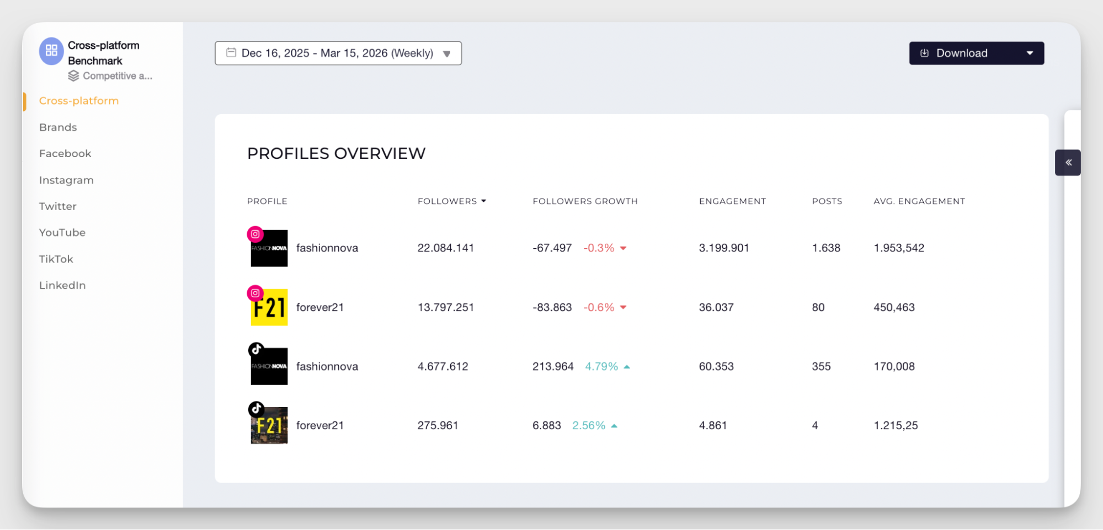
Task: Open the date range dropdown
Action: click(447, 53)
